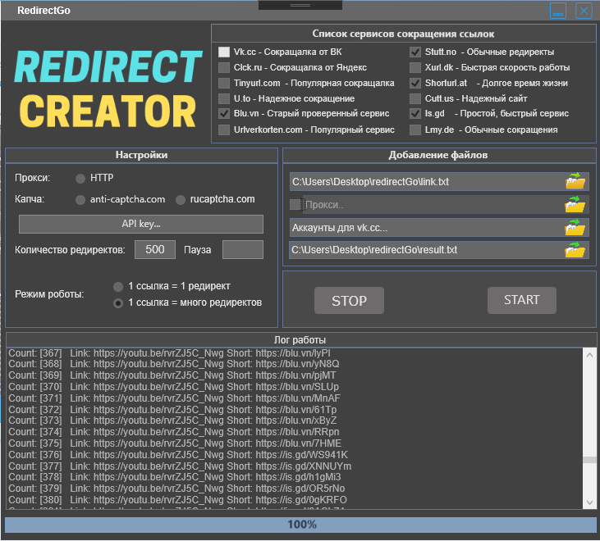Click the log scrollbar down arrow
This screenshot has width=600, height=541.
coord(589,502)
